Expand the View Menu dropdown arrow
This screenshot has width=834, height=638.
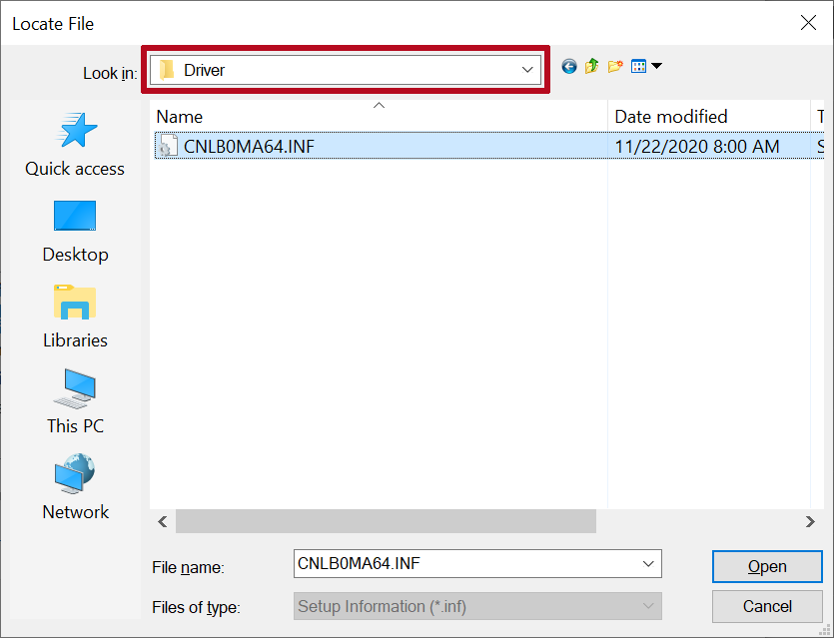tap(657, 66)
